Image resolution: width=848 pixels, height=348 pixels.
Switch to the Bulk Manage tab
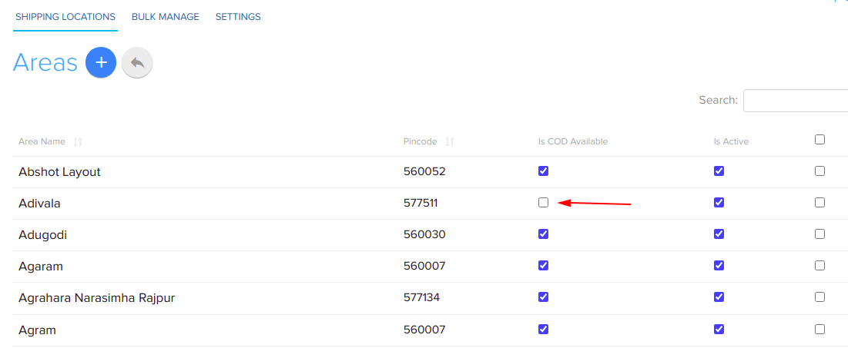coord(166,17)
